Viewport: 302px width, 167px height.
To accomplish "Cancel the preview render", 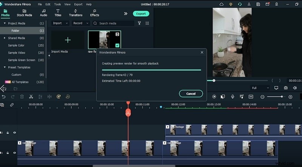I will pos(191,94).
